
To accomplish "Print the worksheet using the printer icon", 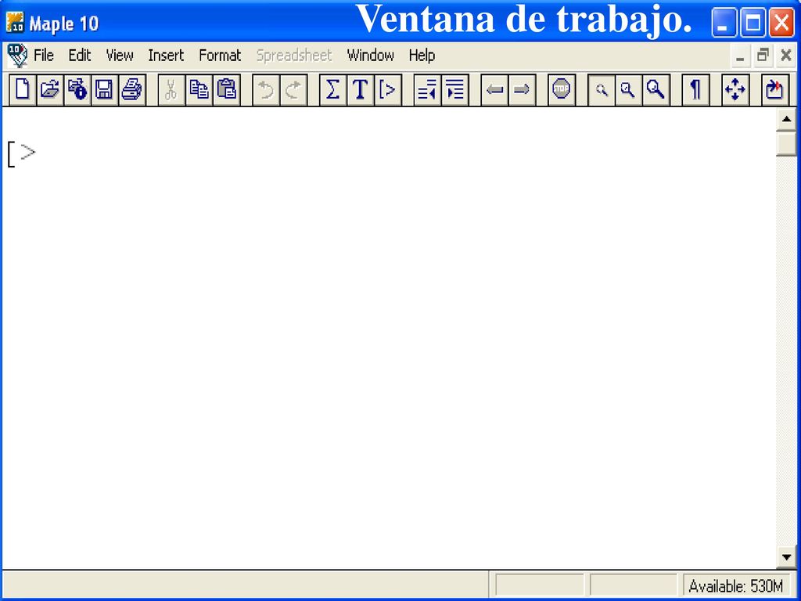I will click(x=132, y=90).
